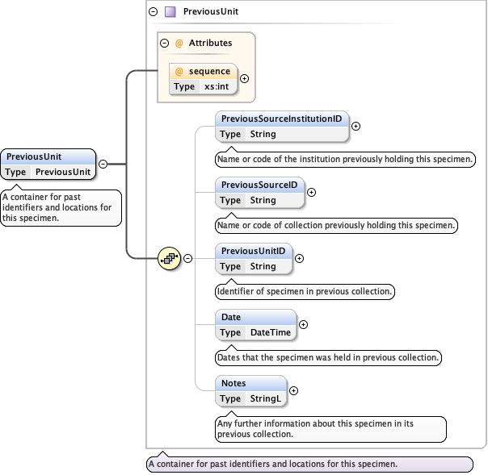488x475 pixels.
Task: Select the root PreviousUnit element box
Action: (x=48, y=164)
